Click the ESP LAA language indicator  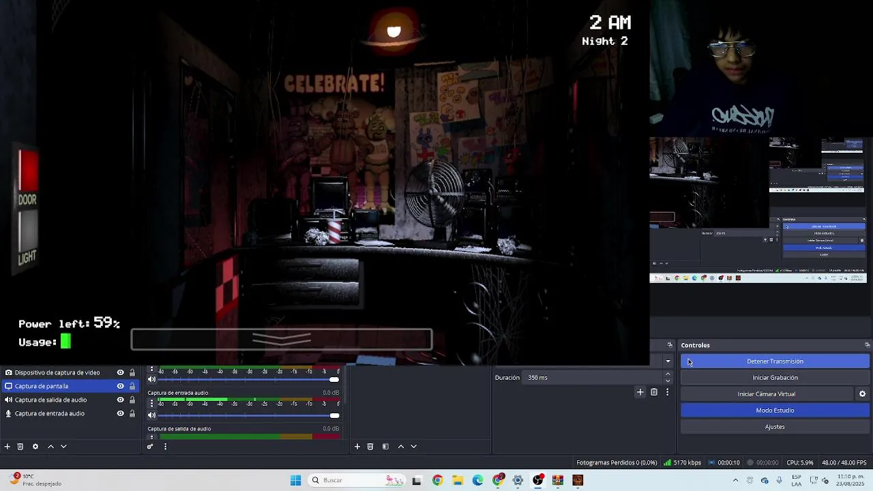tap(796, 480)
